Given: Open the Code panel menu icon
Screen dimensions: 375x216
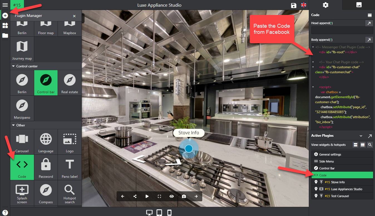Looking at the screenshot, I should click(369, 15).
